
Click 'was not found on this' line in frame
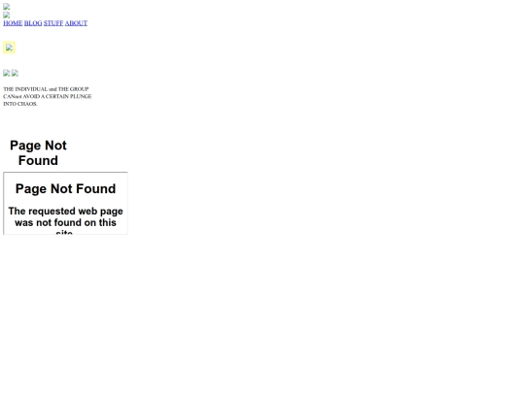click(66, 222)
